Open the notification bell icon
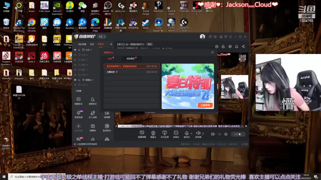Screen dimensions: 321x180 pyautogui.click(x=236, y=46)
